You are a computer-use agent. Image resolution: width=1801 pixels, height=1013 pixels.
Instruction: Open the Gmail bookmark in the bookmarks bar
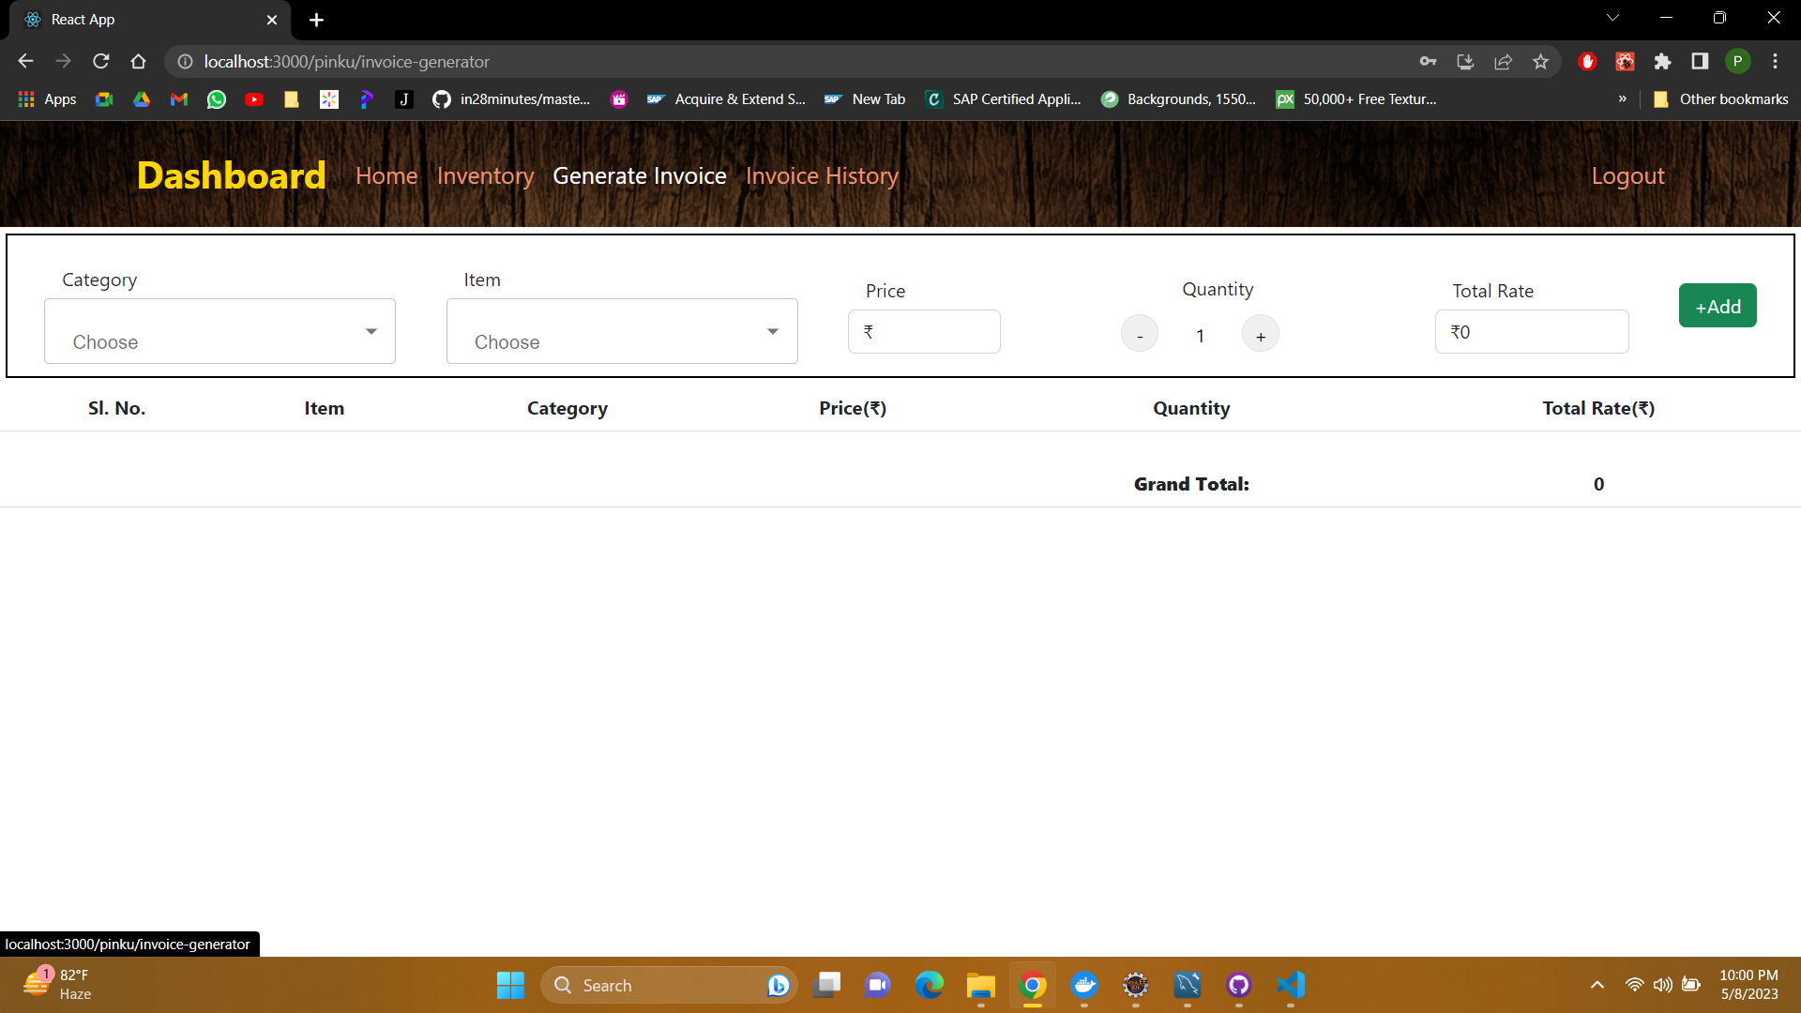click(x=178, y=98)
